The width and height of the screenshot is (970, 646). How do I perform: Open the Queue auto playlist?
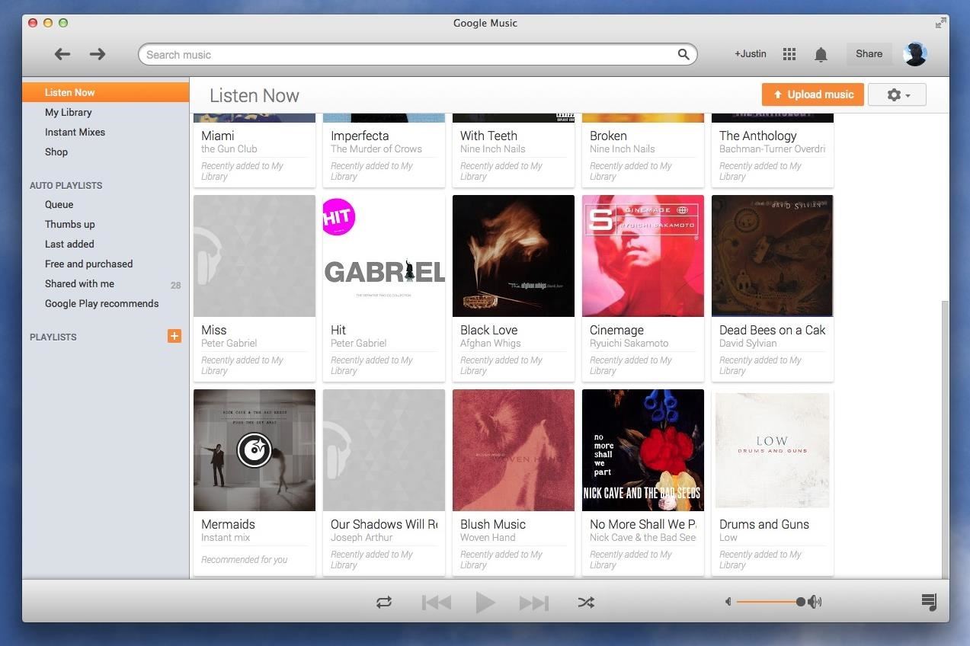tap(59, 204)
